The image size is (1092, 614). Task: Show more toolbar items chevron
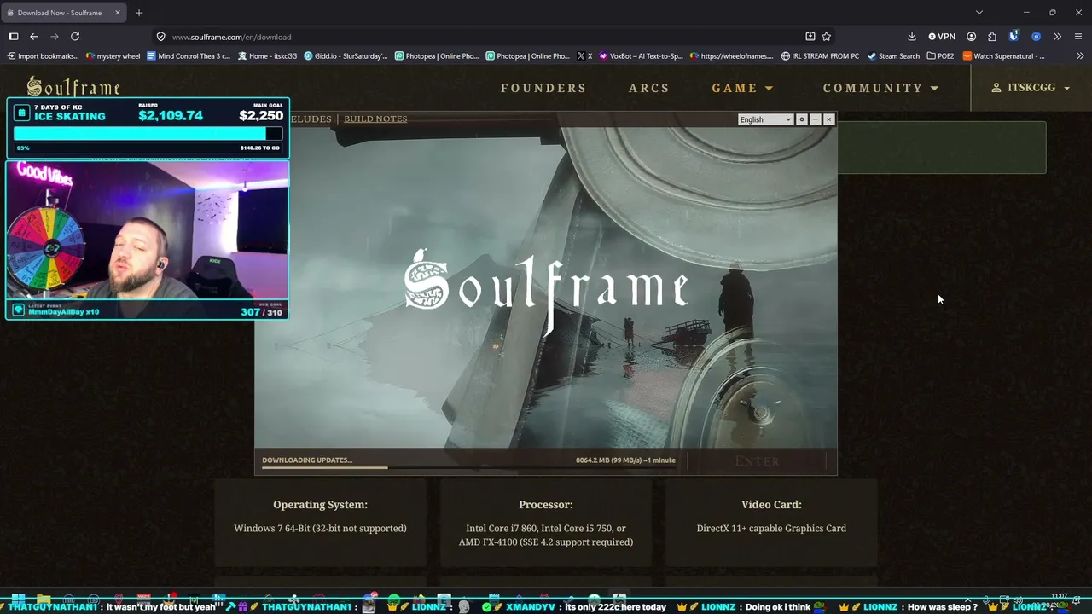tap(1058, 37)
